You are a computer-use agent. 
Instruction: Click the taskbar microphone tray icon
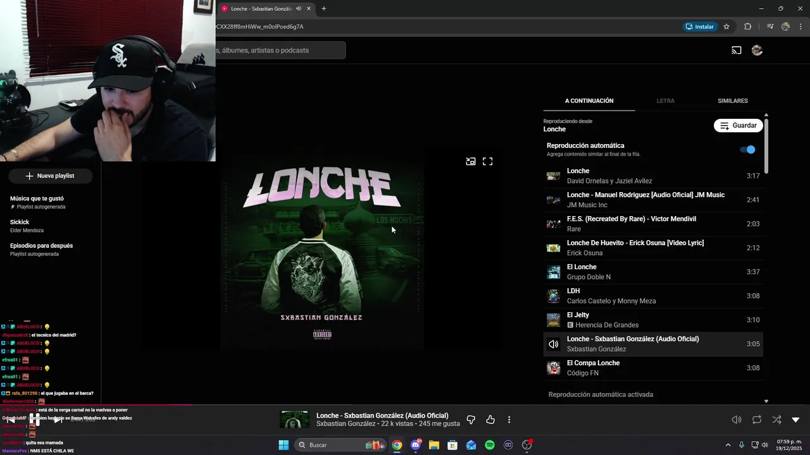[x=742, y=445]
